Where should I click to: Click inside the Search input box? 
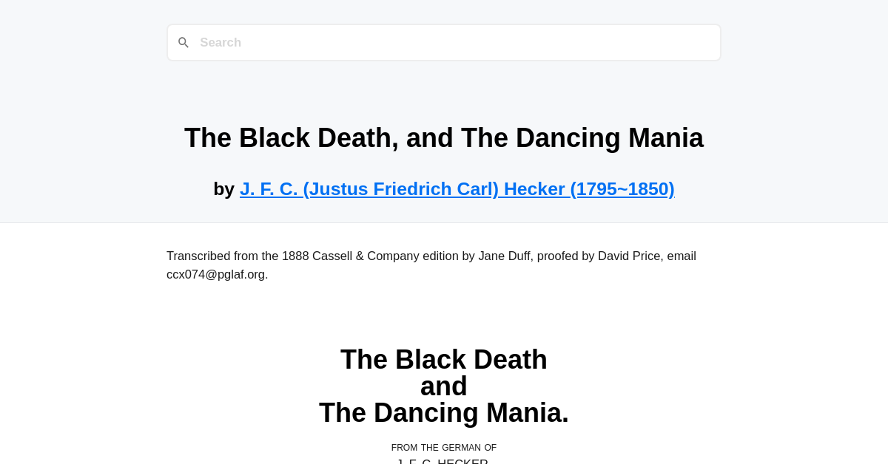(x=444, y=42)
